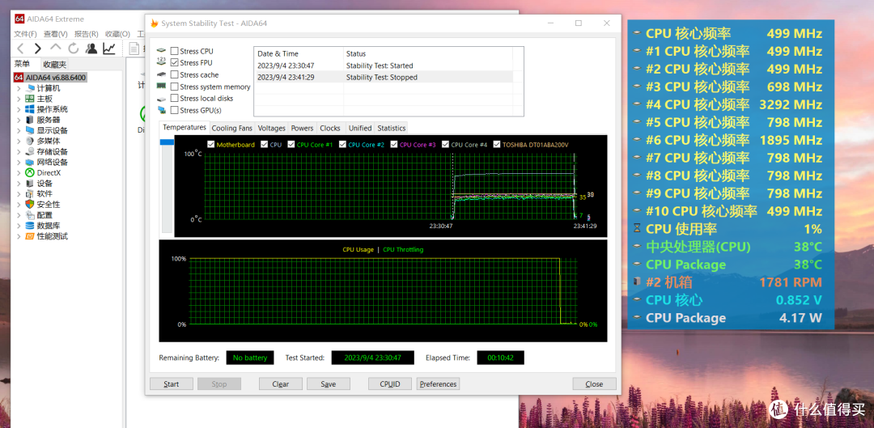Click the DirectX Xbox icon in tree
This screenshot has height=428, width=874.
(30, 173)
